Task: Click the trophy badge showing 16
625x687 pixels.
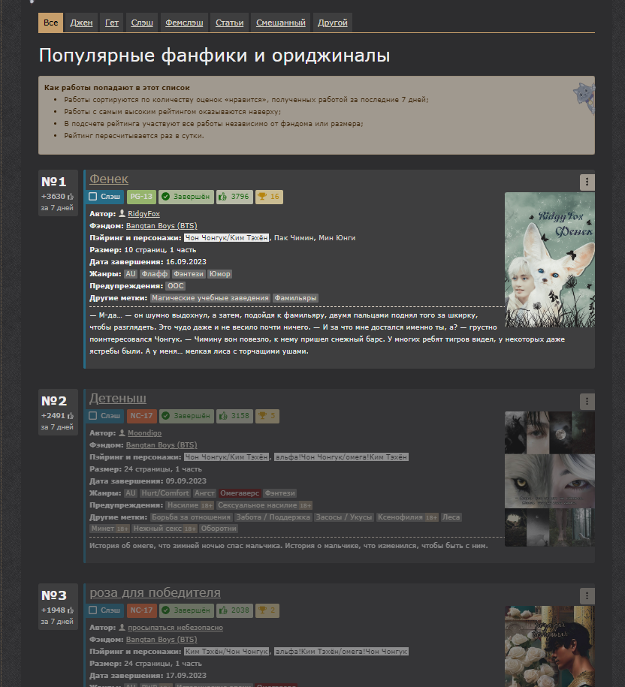Action: [269, 197]
